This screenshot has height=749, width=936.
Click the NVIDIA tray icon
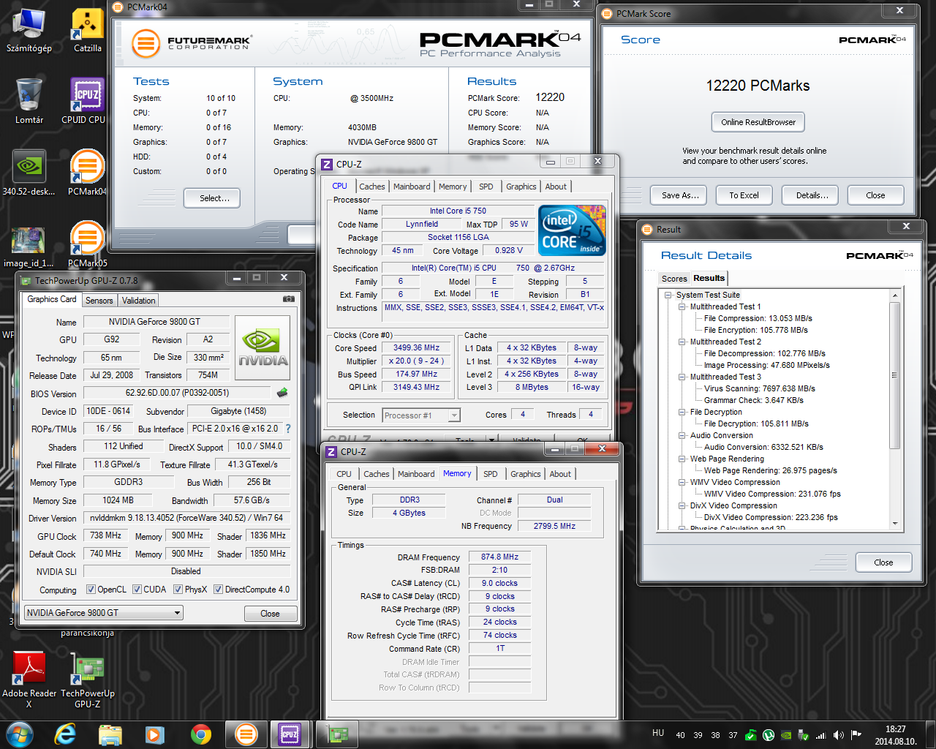pyautogui.click(x=786, y=735)
